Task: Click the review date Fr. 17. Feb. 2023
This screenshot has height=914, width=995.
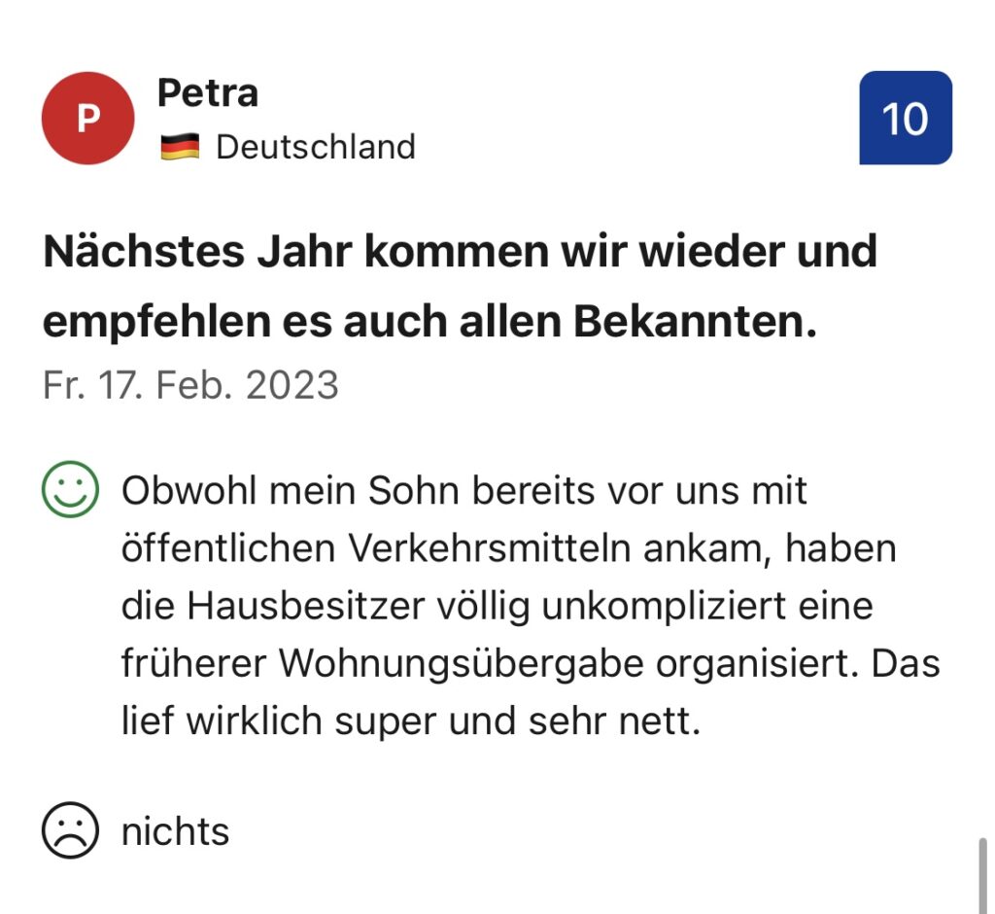Action: (x=190, y=385)
